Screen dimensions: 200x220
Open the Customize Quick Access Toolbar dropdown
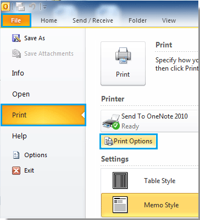pos(45,7)
